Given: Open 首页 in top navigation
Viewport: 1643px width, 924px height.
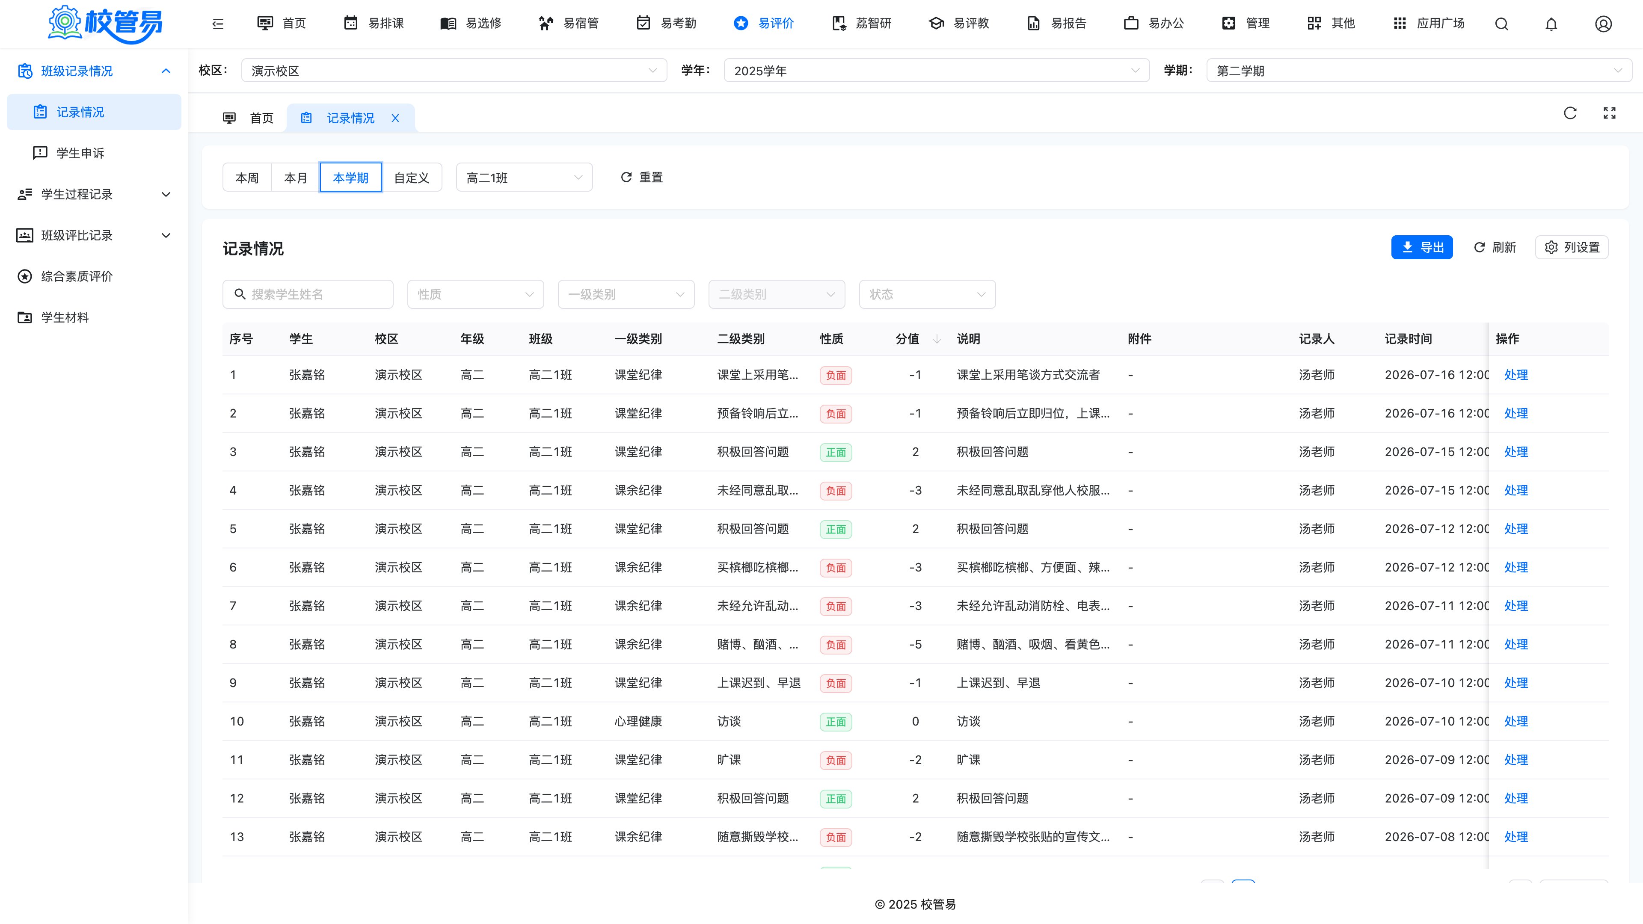Looking at the screenshot, I should point(281,24).
